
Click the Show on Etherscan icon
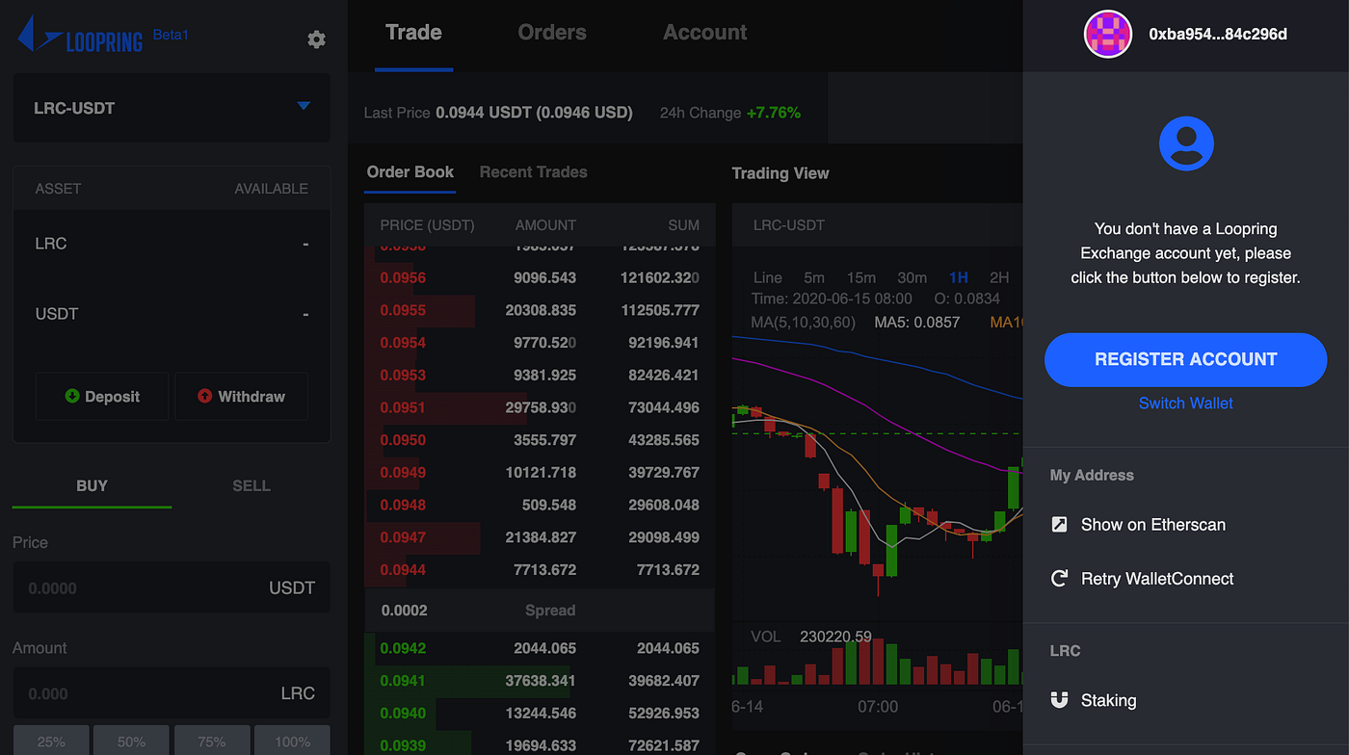tap(1060, 524)
